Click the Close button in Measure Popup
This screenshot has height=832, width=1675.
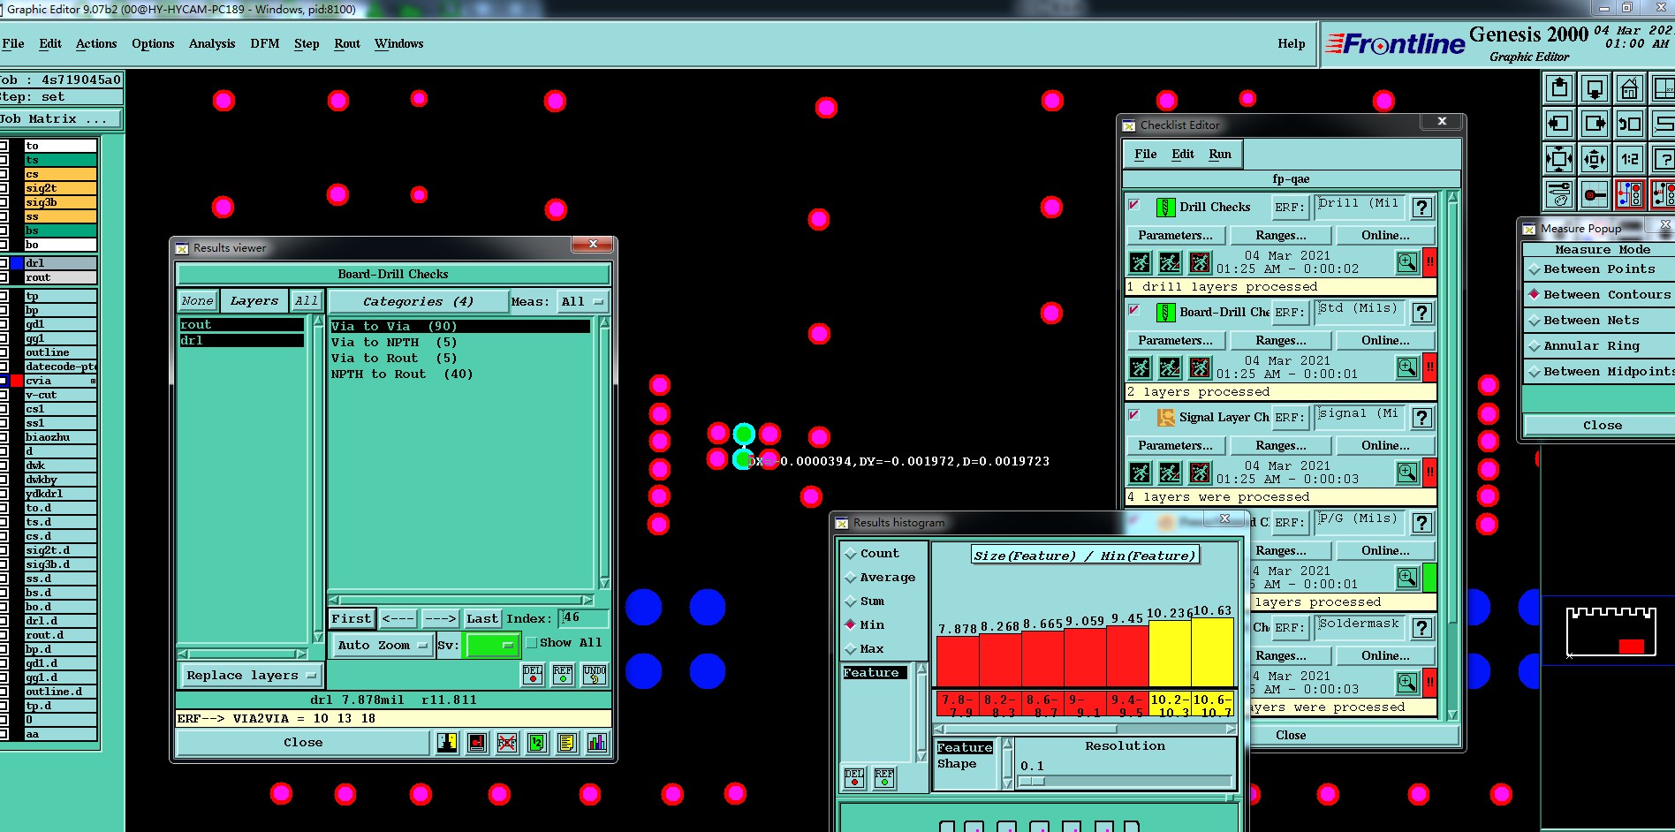point(1599,426)
